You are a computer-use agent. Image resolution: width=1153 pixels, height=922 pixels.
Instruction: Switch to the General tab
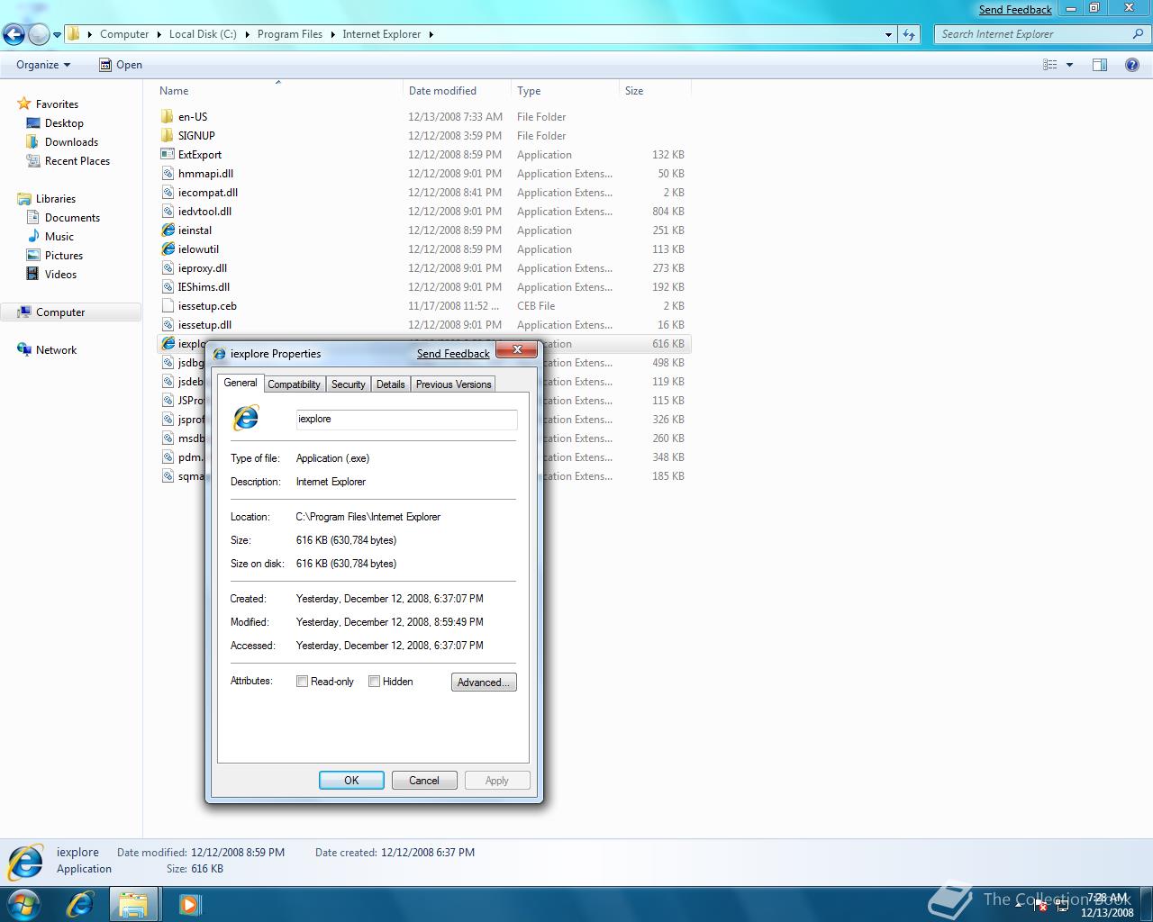pos(241,383)
